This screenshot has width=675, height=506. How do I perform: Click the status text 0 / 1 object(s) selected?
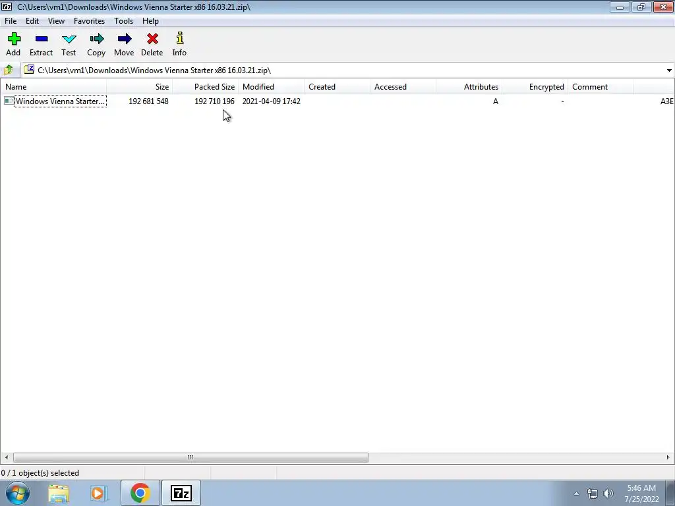point(40,473)
